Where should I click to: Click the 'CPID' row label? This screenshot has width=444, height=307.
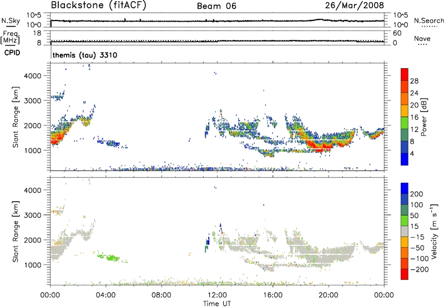[12, 53]
